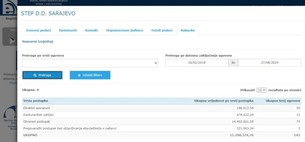
Task: Click the Vrsta postupka column header
Action: 36,101
